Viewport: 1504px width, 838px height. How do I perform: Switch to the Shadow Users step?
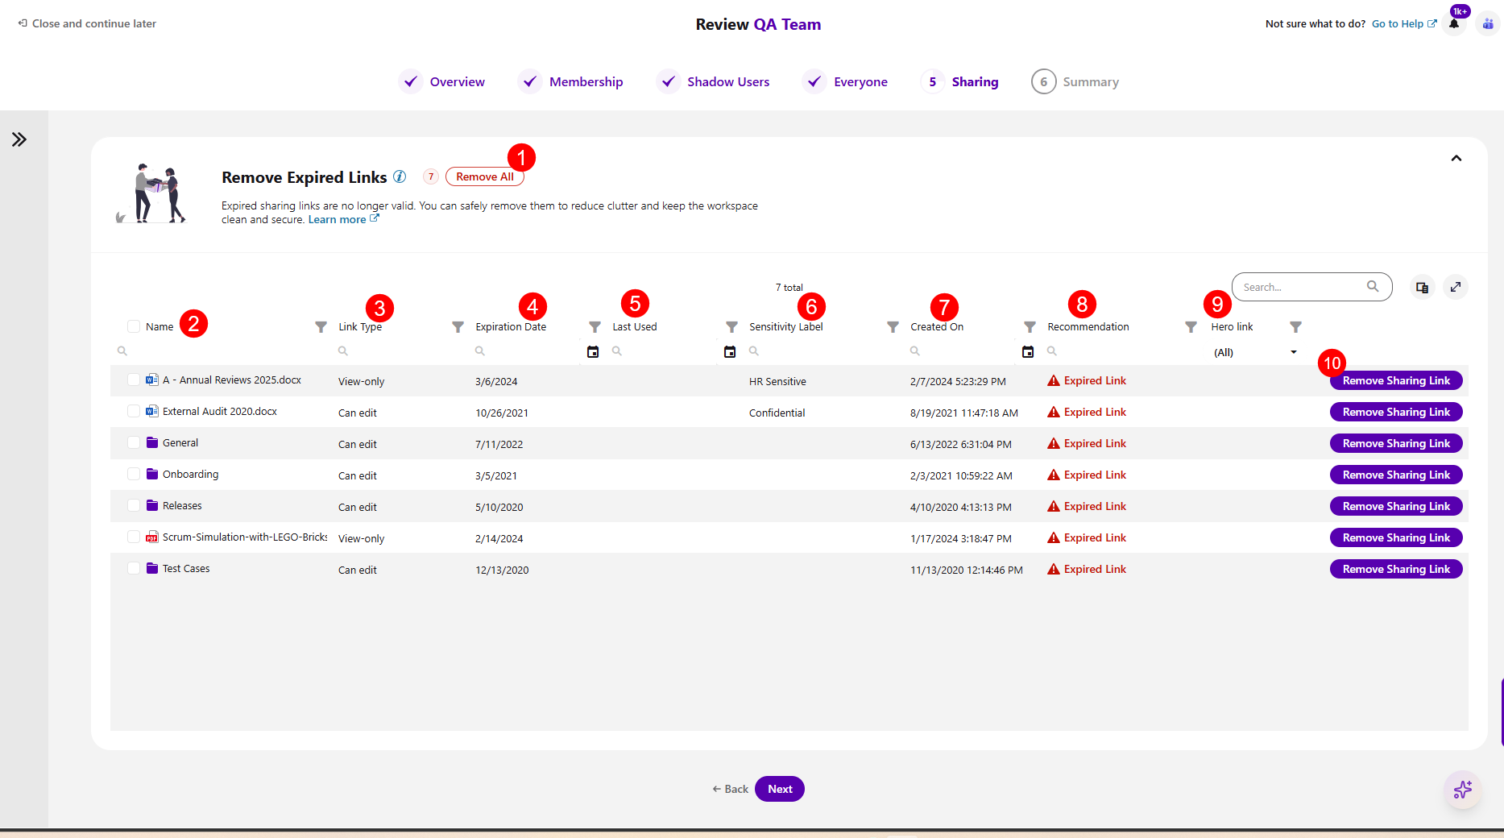click(713, 81)
